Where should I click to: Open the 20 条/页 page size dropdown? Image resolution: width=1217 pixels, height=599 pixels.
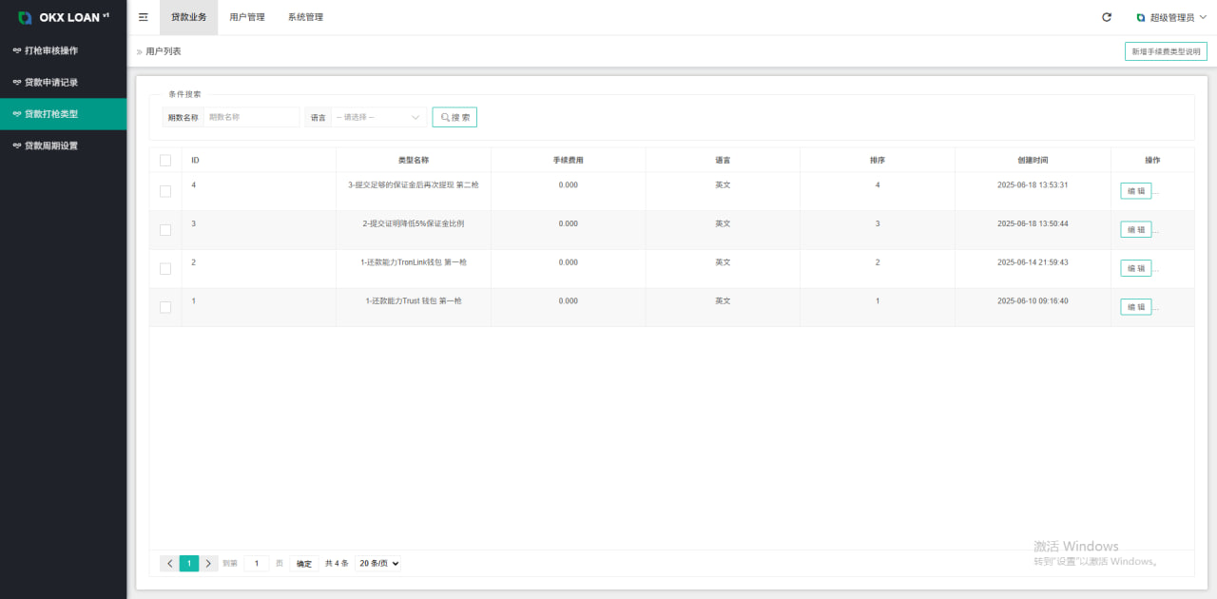pos(378,563)
